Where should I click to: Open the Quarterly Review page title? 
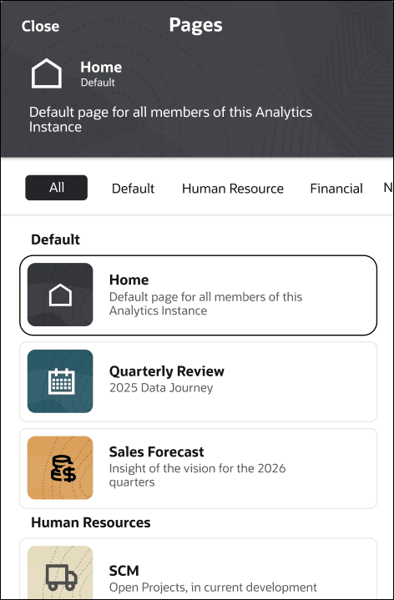[167, 371]
